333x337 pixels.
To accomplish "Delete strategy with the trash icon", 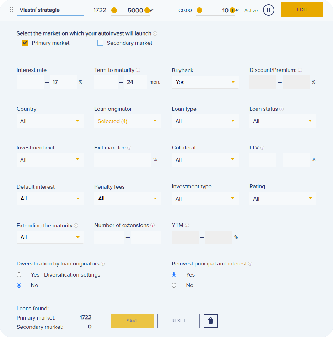I will click(211, 321).
